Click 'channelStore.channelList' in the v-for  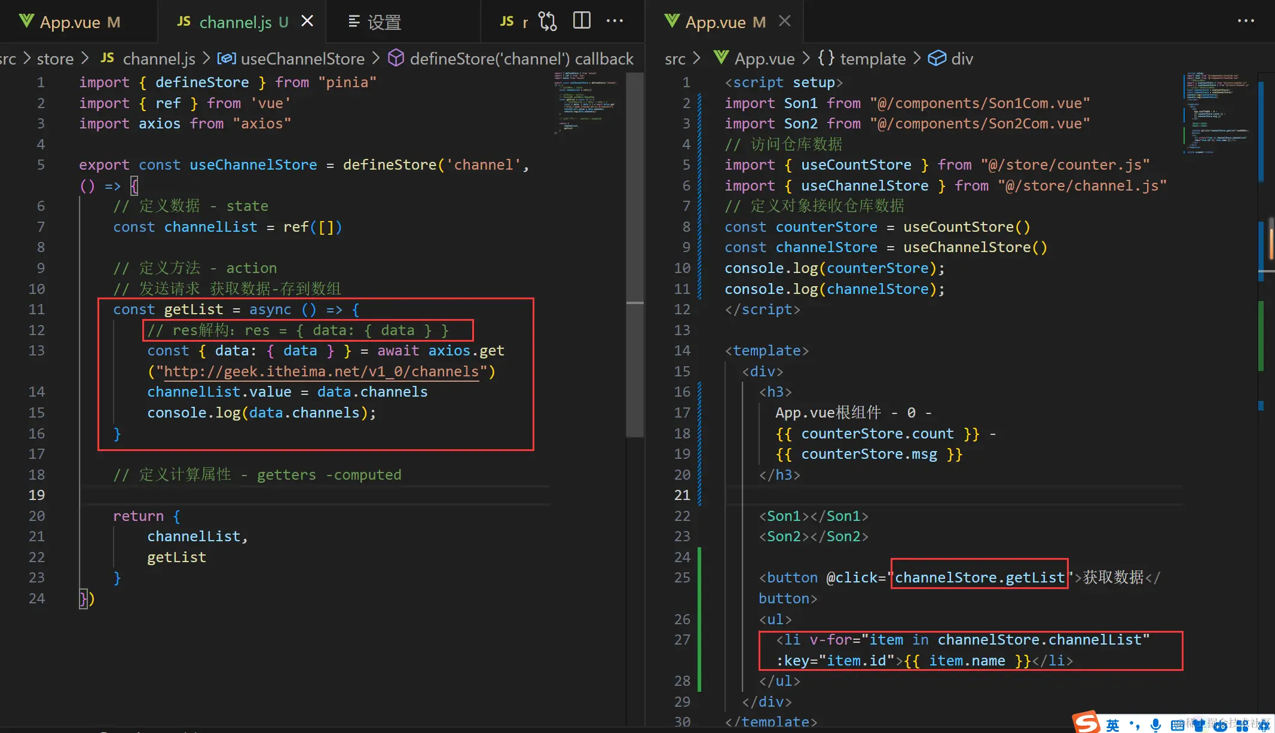pos(1039,640)
